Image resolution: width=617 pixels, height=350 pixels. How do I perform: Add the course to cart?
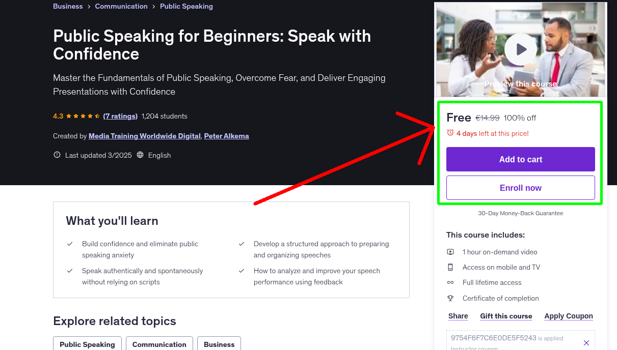[x=520, y=159]
